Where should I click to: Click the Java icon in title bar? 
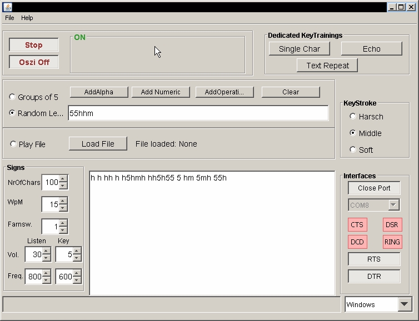click(x=7, y=7)
